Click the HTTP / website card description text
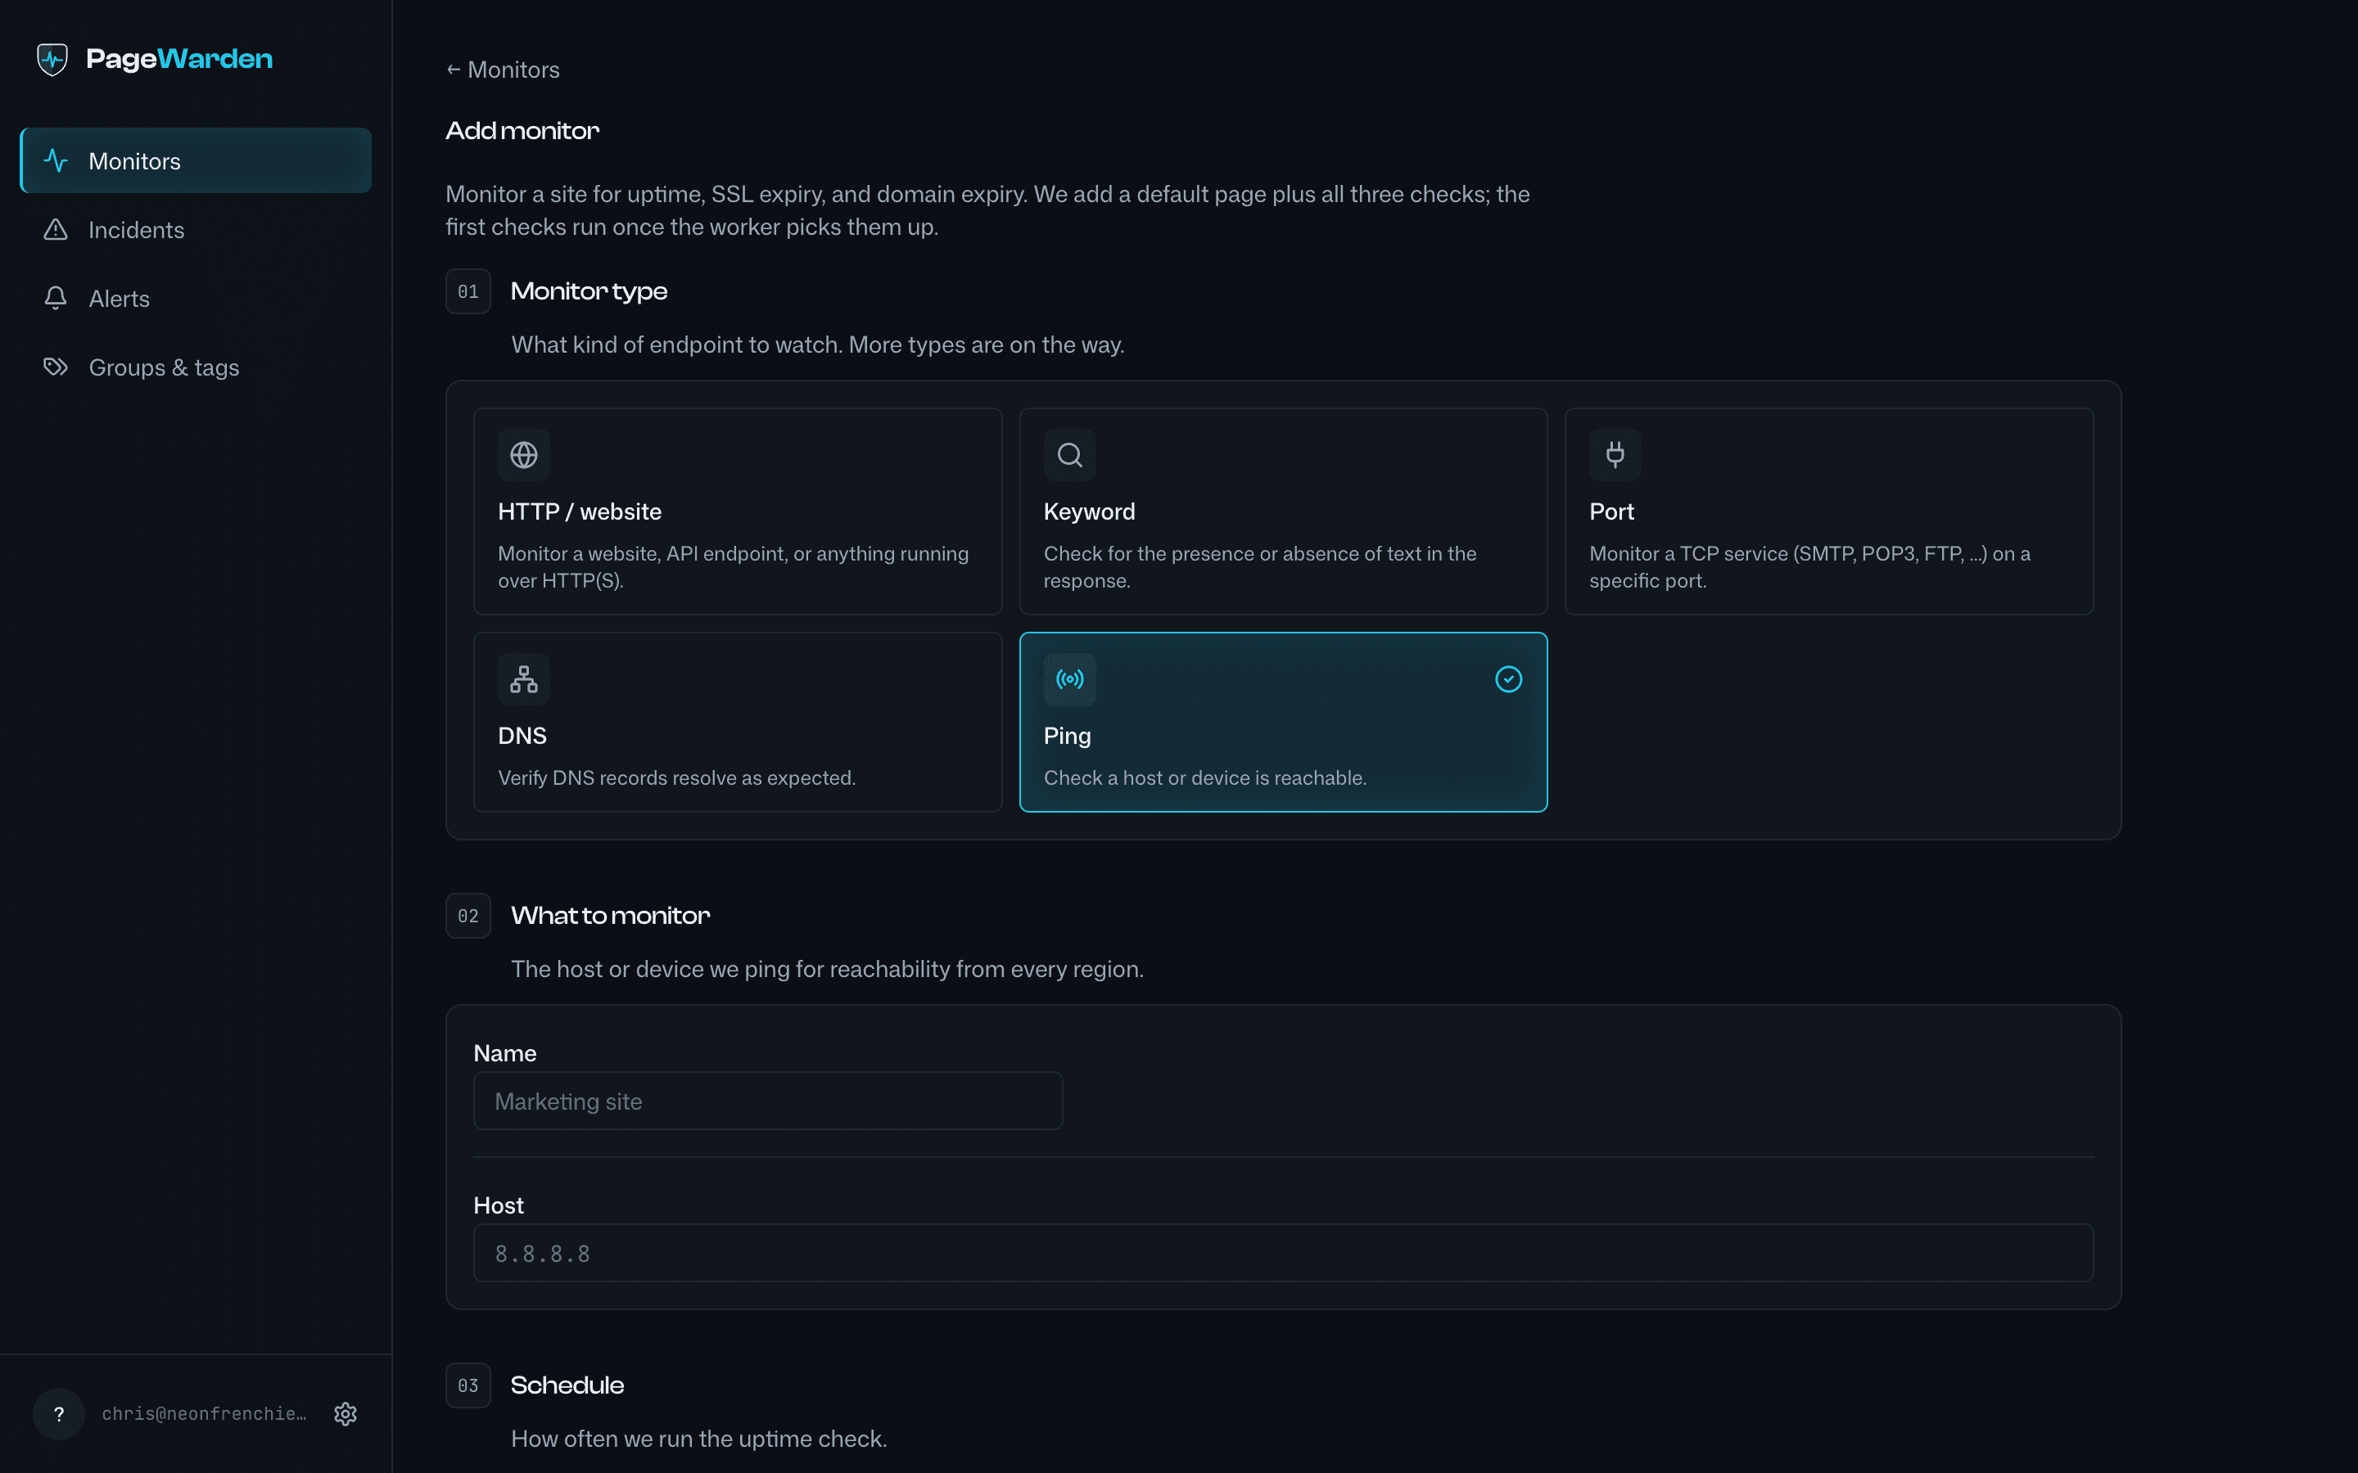 point(734,567)
